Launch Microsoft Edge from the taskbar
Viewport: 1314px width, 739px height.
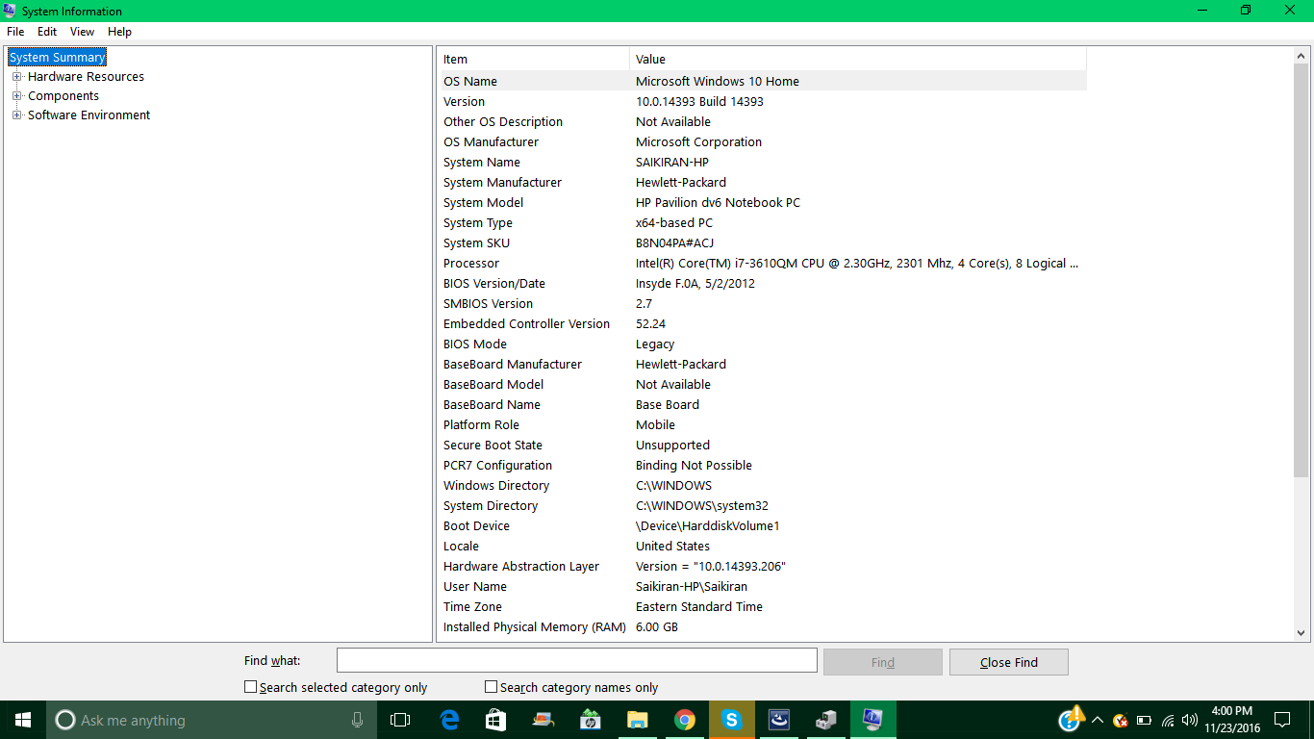click(x=449, y=720)
